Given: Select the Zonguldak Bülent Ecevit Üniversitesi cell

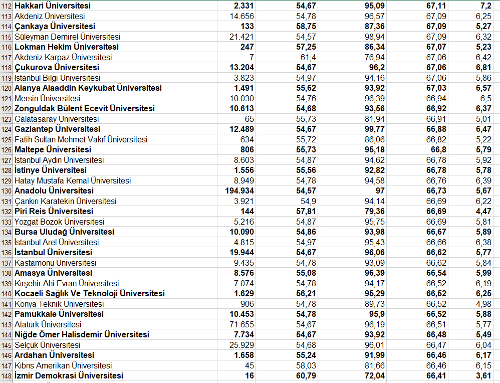Looking at the screenshot, I should (115, 108).
